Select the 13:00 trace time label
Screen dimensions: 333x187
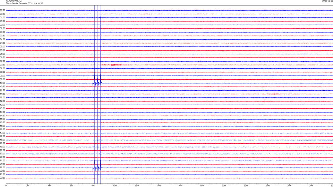tap(2, 105)
